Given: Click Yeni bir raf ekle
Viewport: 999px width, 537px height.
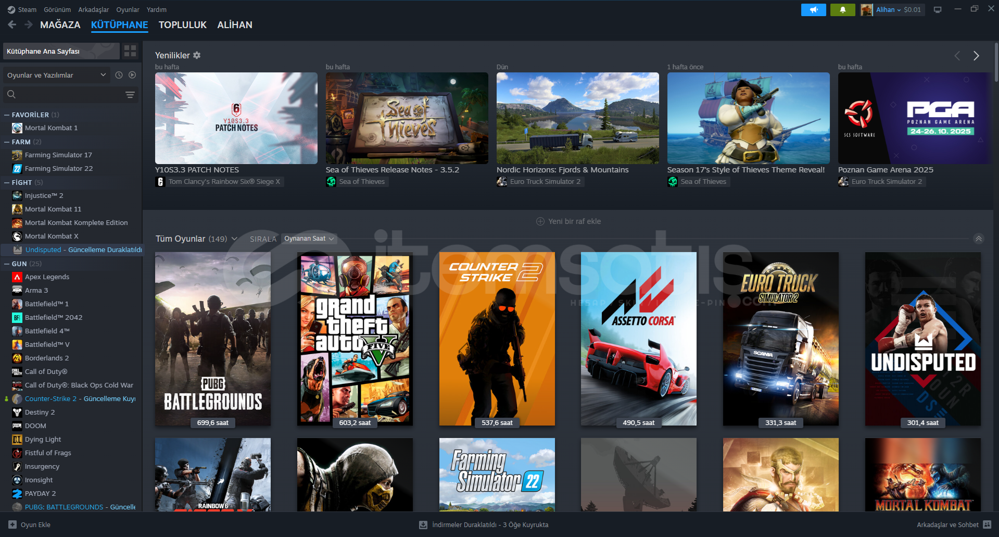Looking at the screenshot, I should pos(568,221).
